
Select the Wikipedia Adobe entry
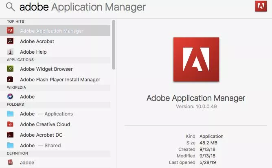pos(55,96)
